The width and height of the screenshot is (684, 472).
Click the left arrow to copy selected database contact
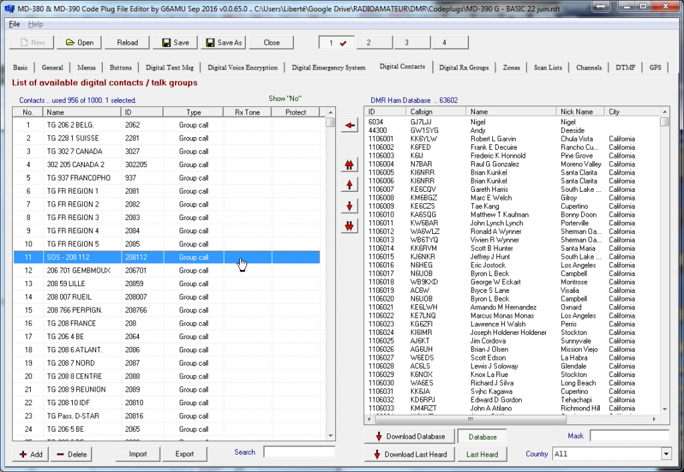[x=349, y=124]
